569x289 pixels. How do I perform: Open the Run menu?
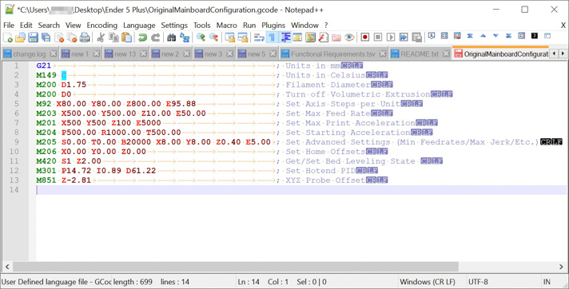pos(249,25)
